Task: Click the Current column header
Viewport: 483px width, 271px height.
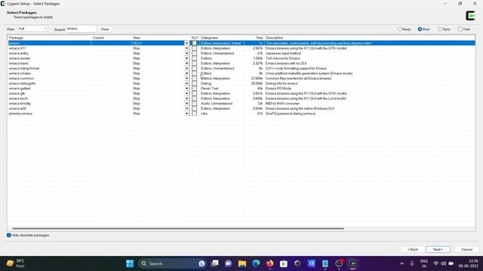Action: point(112,38)
